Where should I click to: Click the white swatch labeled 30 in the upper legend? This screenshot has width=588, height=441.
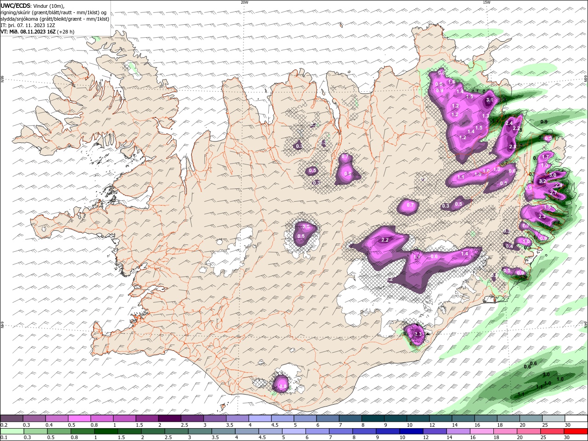[x=576, y=418]
